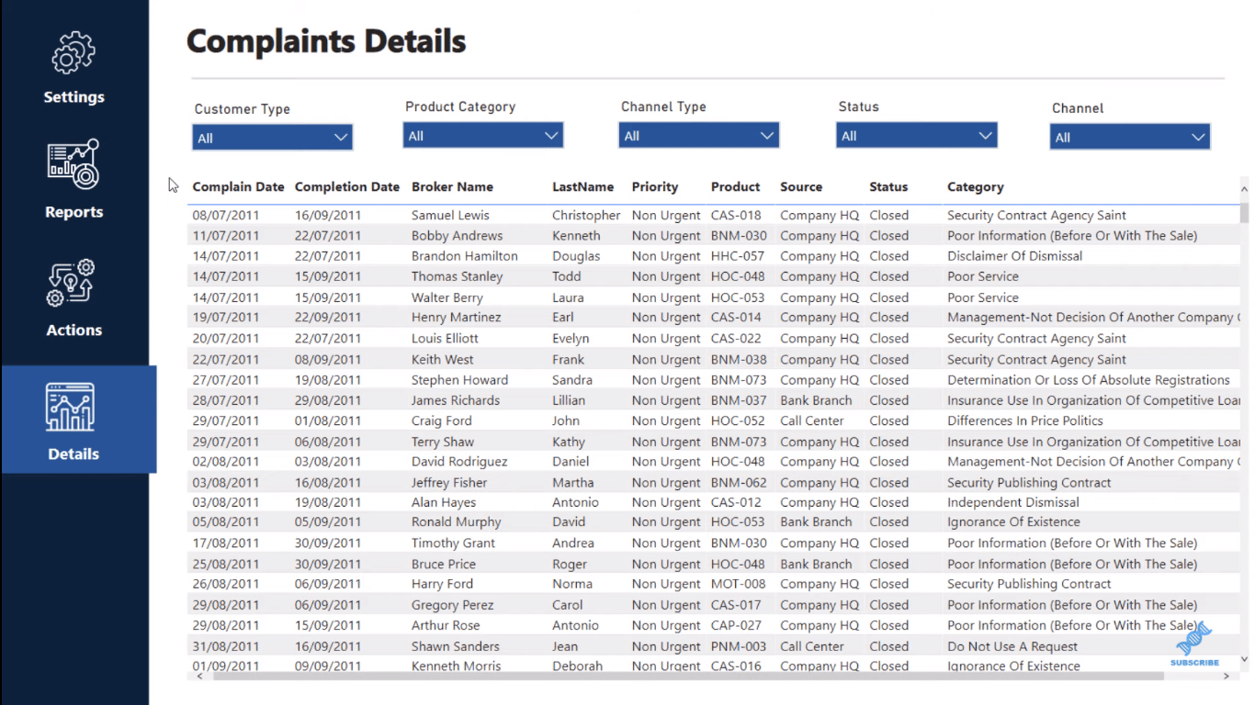Click the table's horizontal scrollbar thumb
Image resolution: width=1255 pixels, height=705 pixels.
click(x=688, y=676)
